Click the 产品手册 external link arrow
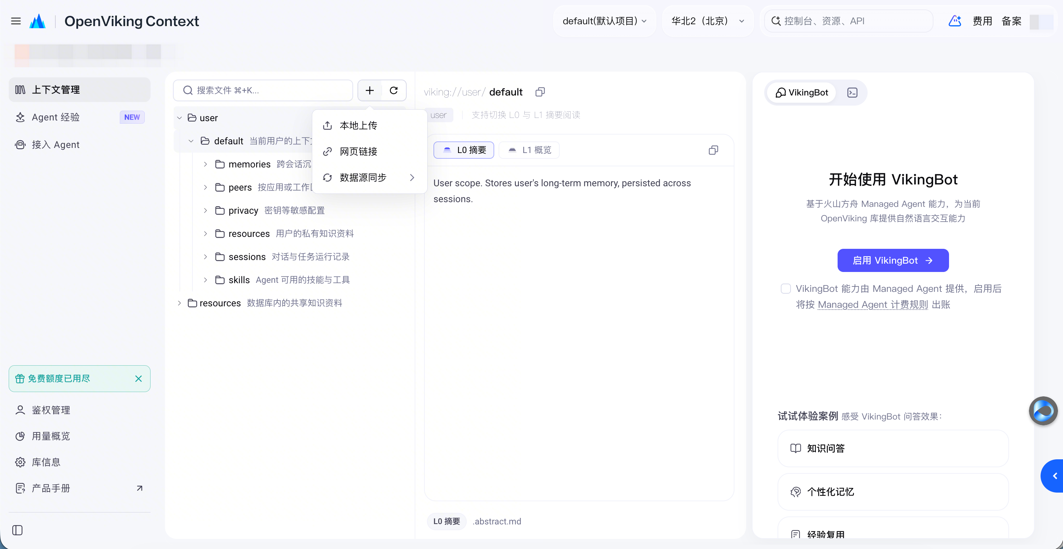1063x549 pixels. (139, 488)
